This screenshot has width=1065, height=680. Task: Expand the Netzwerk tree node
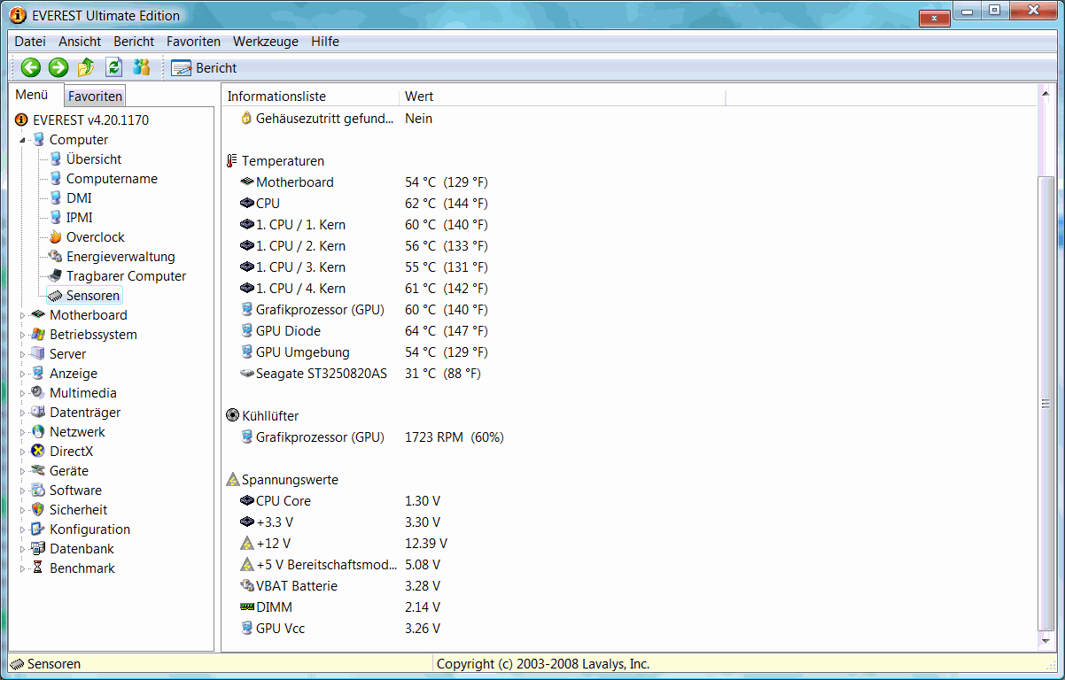coord(23,432)
